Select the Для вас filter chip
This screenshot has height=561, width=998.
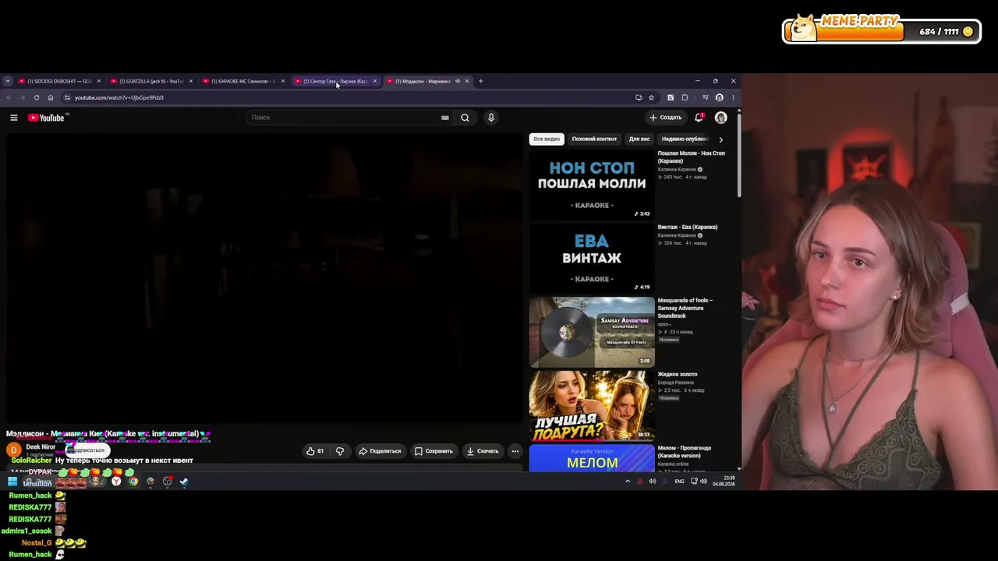pos(639,139)
